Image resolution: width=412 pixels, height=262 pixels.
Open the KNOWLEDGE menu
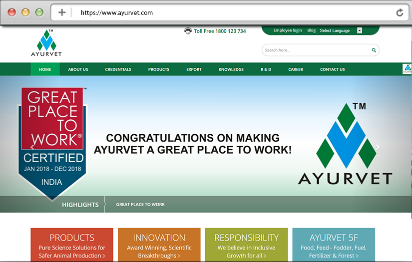pos(231,69)
